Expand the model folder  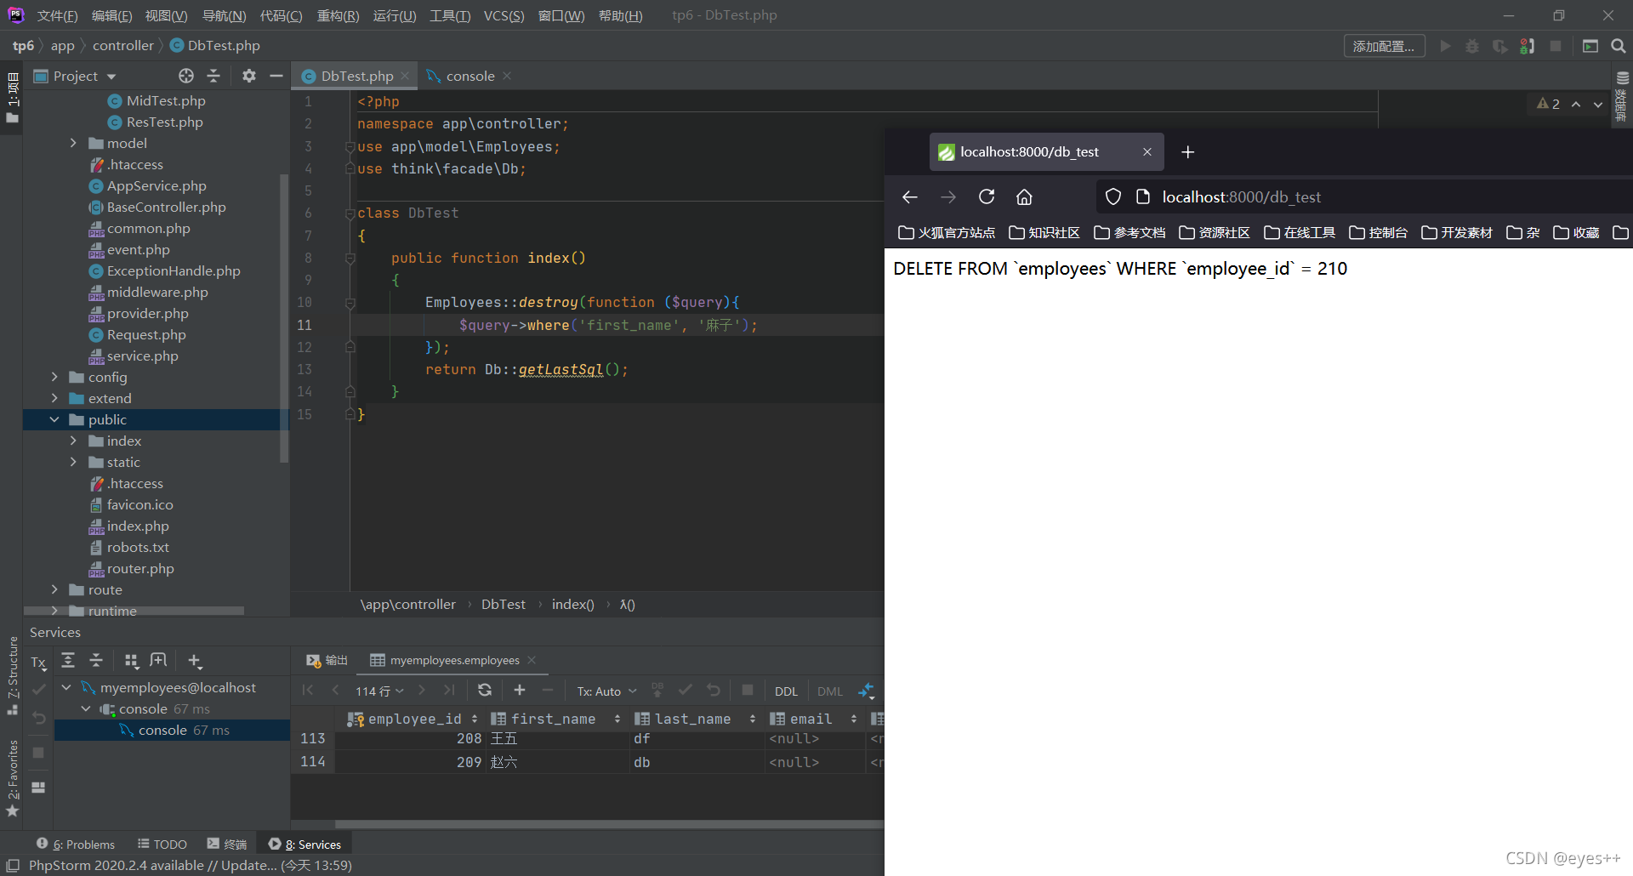73,143
